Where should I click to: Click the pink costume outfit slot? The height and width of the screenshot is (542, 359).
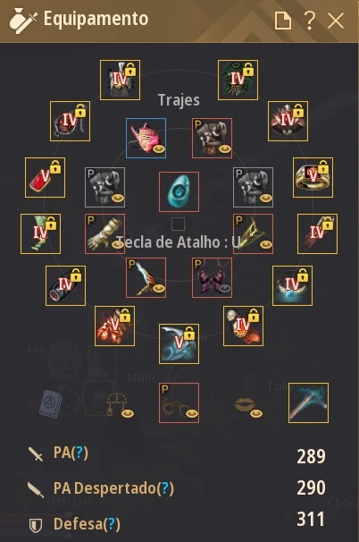pyautogui.click(x=146, y=139)
